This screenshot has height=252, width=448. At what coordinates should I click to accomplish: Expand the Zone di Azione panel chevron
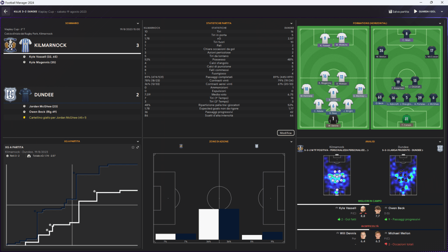click(x=291, y=142)
